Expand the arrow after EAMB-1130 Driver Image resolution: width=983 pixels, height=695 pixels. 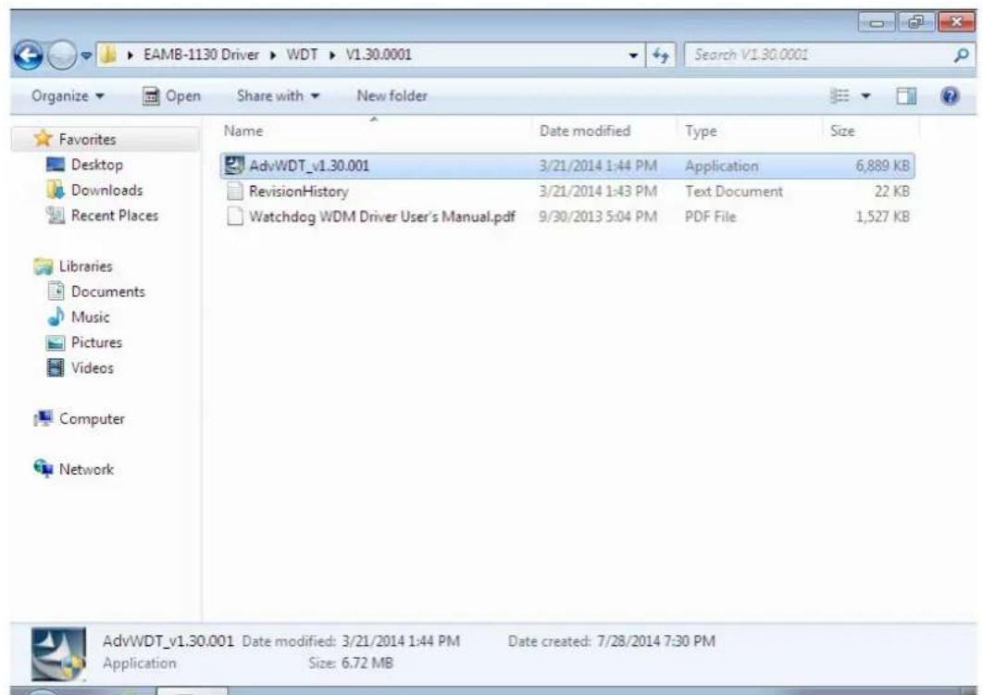click(x=273, y=56)
